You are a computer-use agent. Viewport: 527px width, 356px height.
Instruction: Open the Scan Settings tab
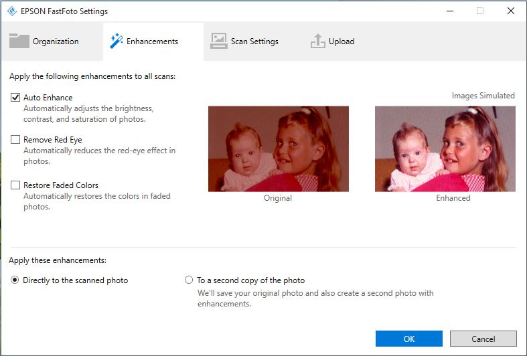(x=254, y=41)
